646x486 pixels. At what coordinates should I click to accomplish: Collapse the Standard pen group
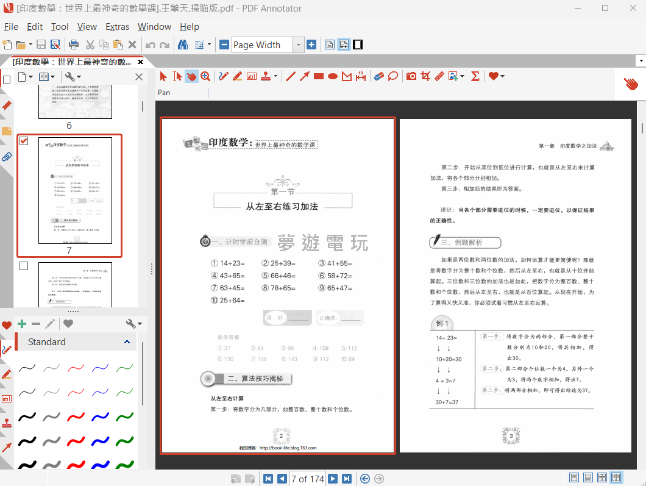click(x=127, y=341)
